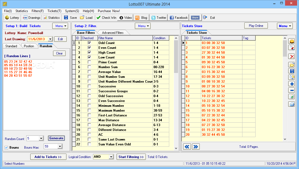299x169 pixels.
Task: Click the blue plus add icon
Action: [x=291, y=84]
